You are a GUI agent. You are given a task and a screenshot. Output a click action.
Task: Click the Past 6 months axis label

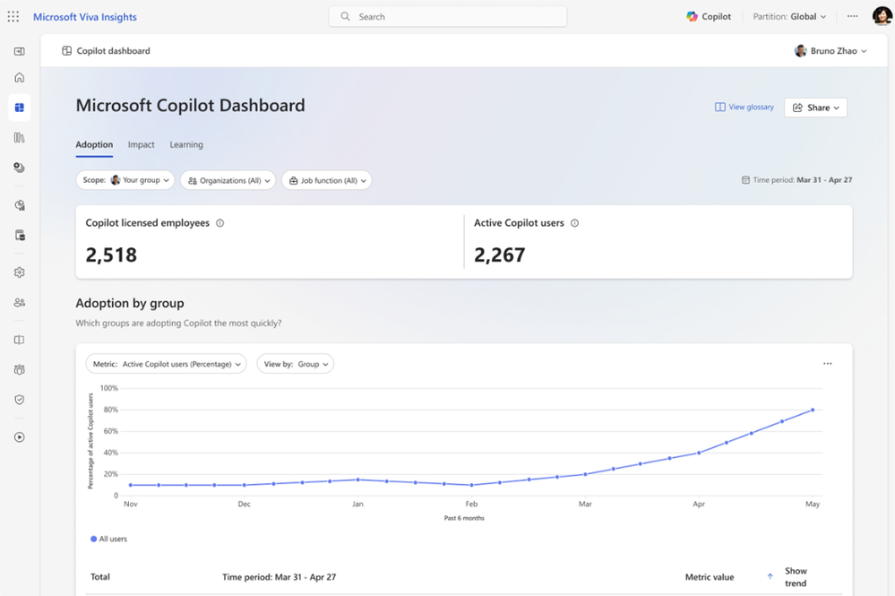(x=464, y=518)
